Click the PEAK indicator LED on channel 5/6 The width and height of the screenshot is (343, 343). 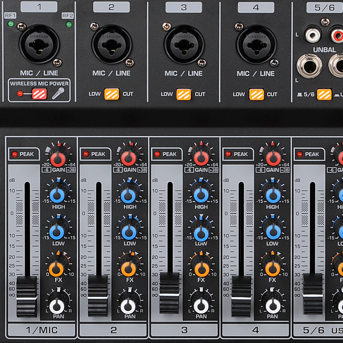coord(300,154)
